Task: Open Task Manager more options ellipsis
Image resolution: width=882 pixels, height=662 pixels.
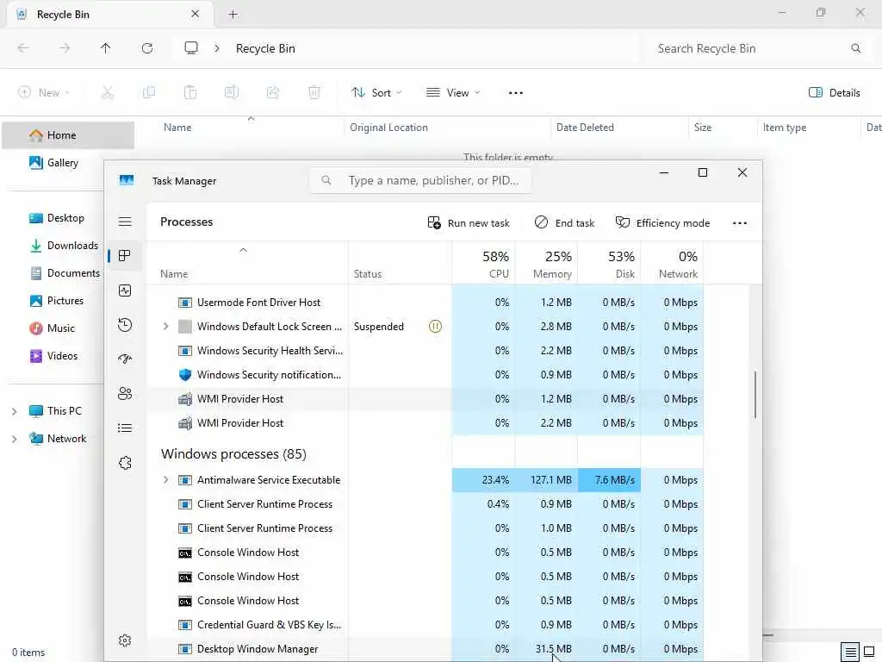Action: (740, 223)
